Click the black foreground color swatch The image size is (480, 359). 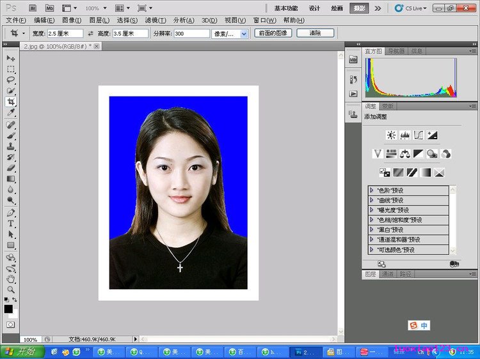tap(8, 309)
